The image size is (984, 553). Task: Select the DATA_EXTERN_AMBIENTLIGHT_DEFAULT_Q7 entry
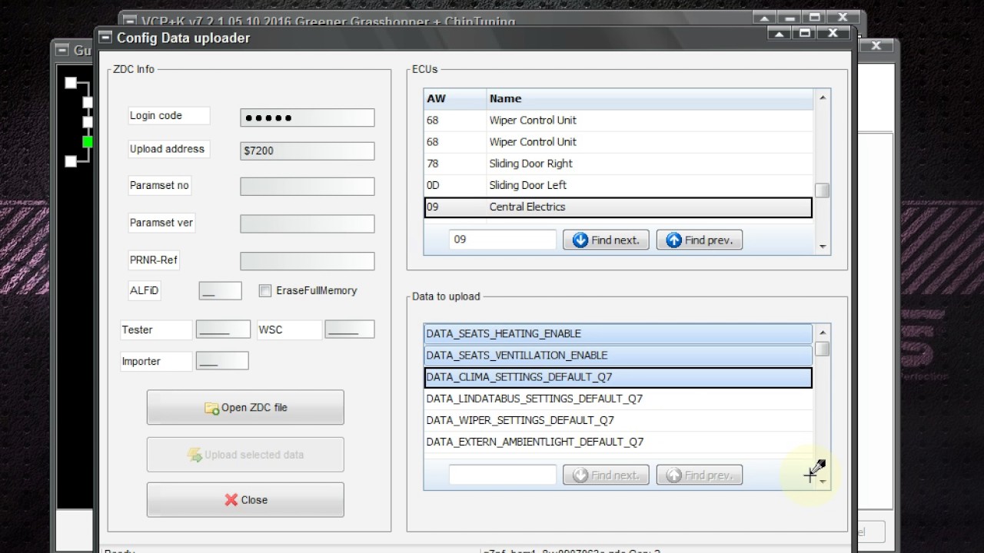(x=618, y=442)
